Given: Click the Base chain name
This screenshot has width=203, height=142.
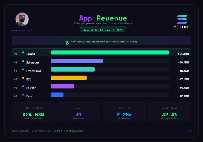Looking at the screenshot, I should [29, 96].
